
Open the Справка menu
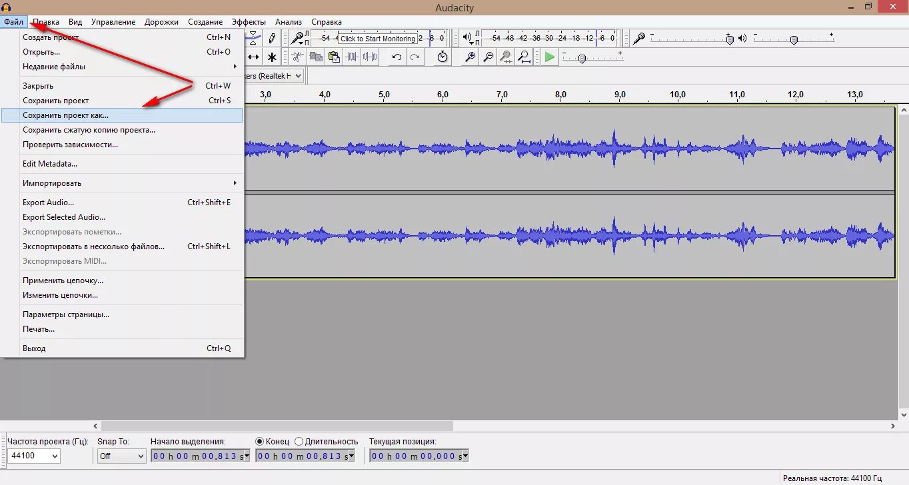point(327,22)
